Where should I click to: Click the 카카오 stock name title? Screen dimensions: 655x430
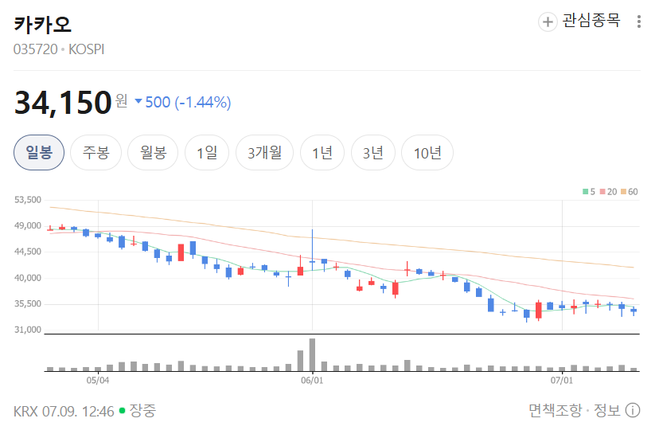coord(43,25)
